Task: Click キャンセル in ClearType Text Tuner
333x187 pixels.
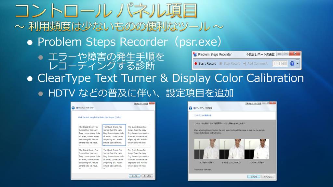Action: 147,176
